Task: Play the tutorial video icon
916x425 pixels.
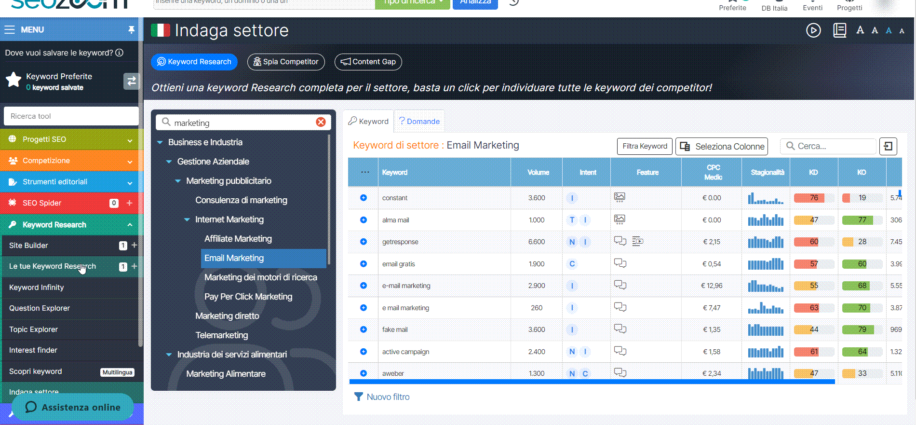Action: (x=813, y=30)
